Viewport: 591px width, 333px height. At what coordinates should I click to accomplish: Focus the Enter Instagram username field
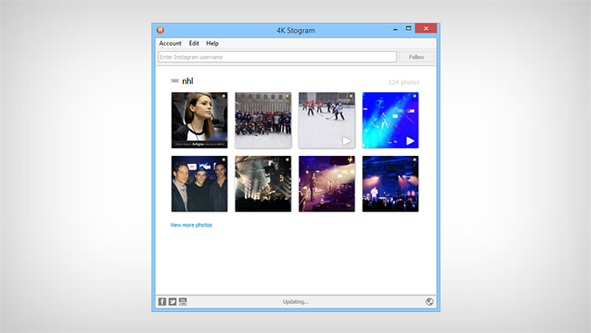tap(278, 57)
